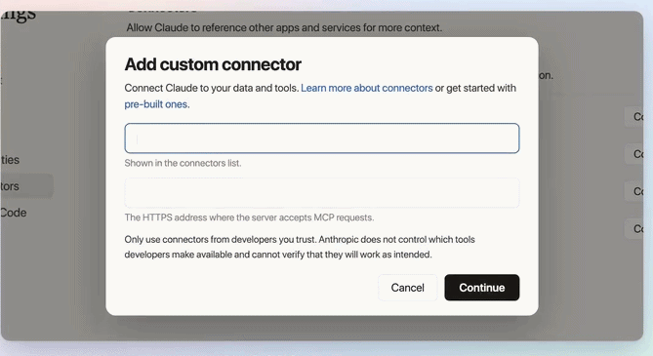This screenshot has height=356, width=653.
Task: Click the server URL input field
Action: pos(321,193)
